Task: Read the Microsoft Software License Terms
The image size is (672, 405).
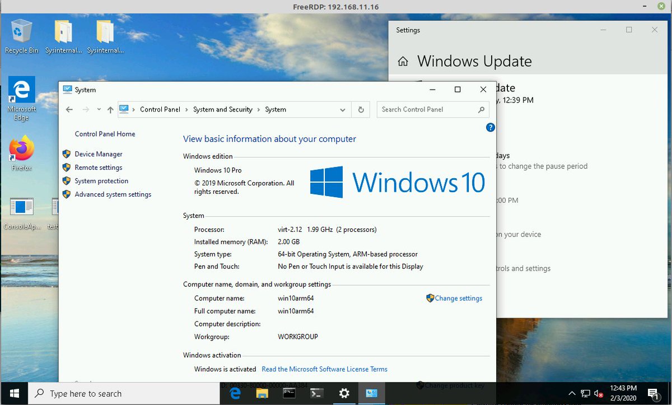Action: pos(324,369)
